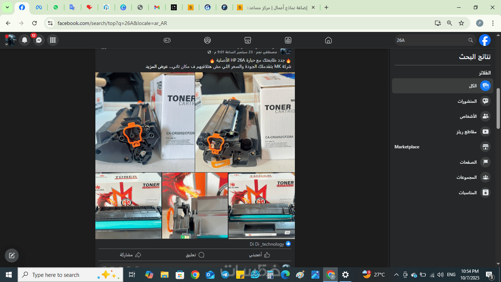Image resolution: width=501 pixels, height=282 pixels.
Task: Click the new message compose icon
Action: pyautogui.click(x=12, y=256)
